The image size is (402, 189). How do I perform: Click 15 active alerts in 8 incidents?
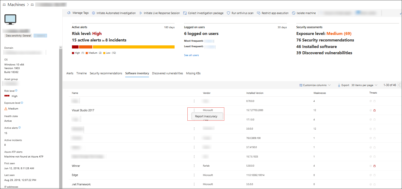coord(99,40)
